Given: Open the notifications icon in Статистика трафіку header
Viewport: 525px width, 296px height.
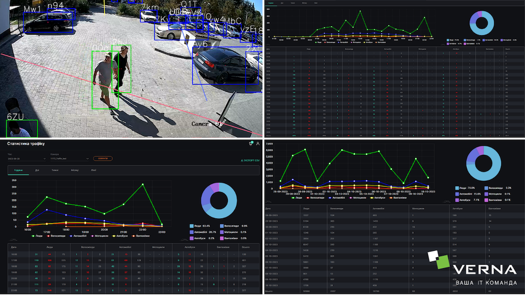Looking at the screenshot, I should pos(251,143).
